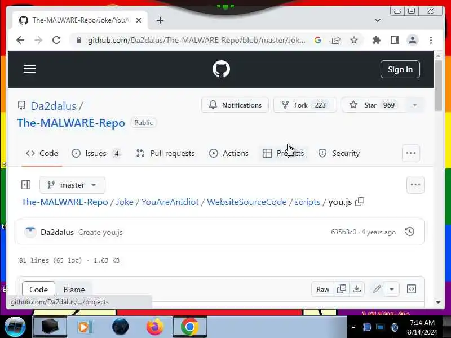Open the Create you.js commit message
The image size is (451, 338).
click(x=100, y=232)
